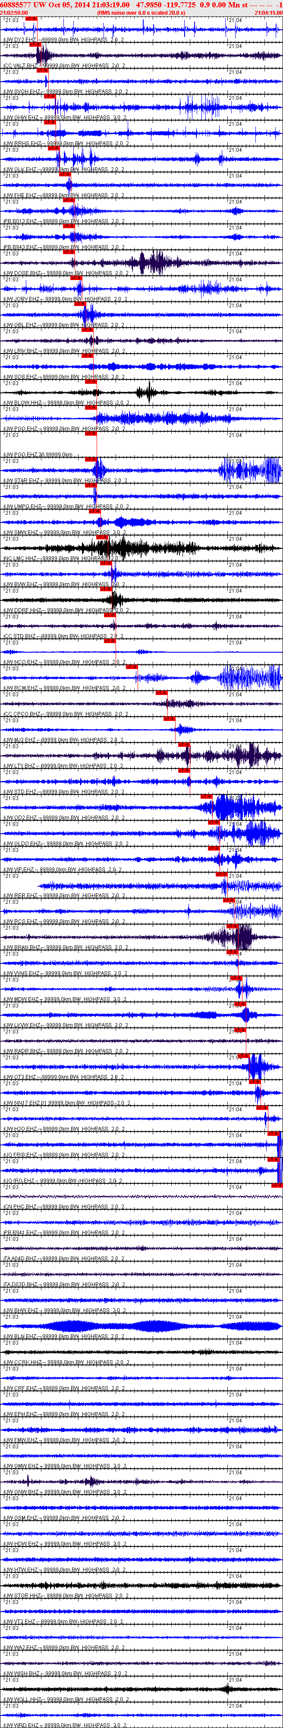Select the PB B941 EHZ station label
Image resolution: width=283 pixels, height=1728 pixels.
click(x=63, y=1233)
